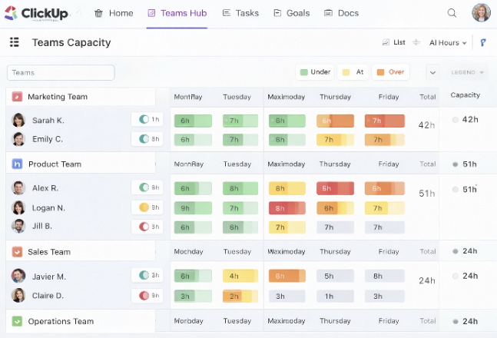Expand the Legend dropdown
This screenshot has height=338, width=497.
tap(468, 72)
